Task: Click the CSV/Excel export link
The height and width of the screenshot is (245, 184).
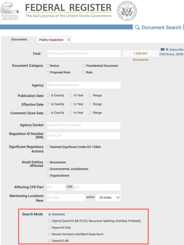Action: pyautogui.click(x=166, y=54)
